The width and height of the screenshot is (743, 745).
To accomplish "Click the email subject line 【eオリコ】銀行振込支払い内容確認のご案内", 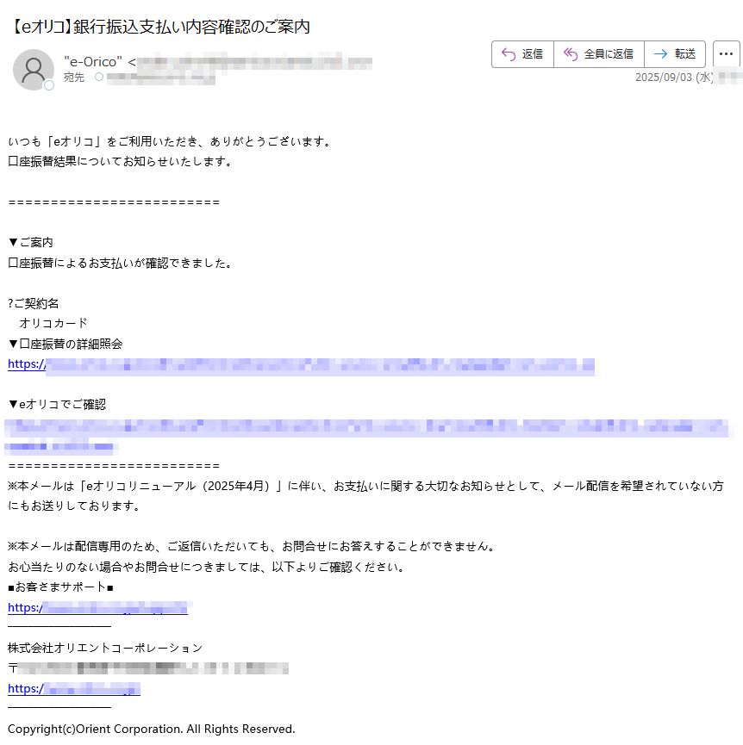I will [x=159, y=27].
